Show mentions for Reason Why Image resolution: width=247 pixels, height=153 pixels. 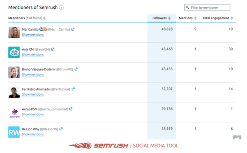tap(33, 134)
